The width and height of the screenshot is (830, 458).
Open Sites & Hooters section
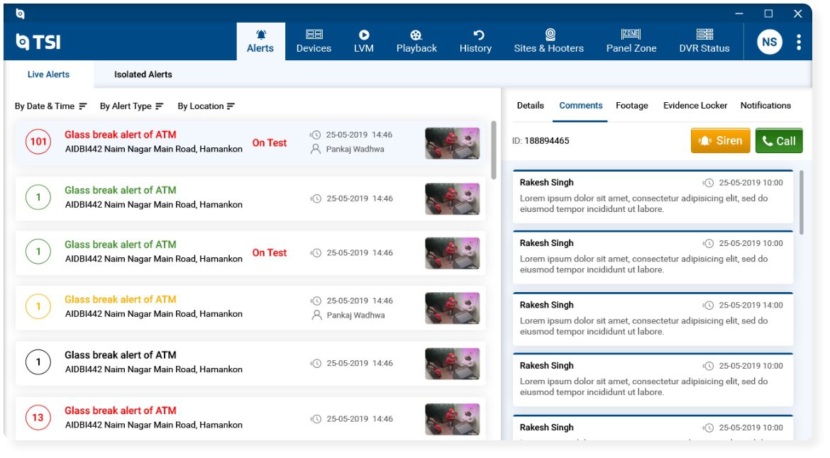tap(549, 41)
